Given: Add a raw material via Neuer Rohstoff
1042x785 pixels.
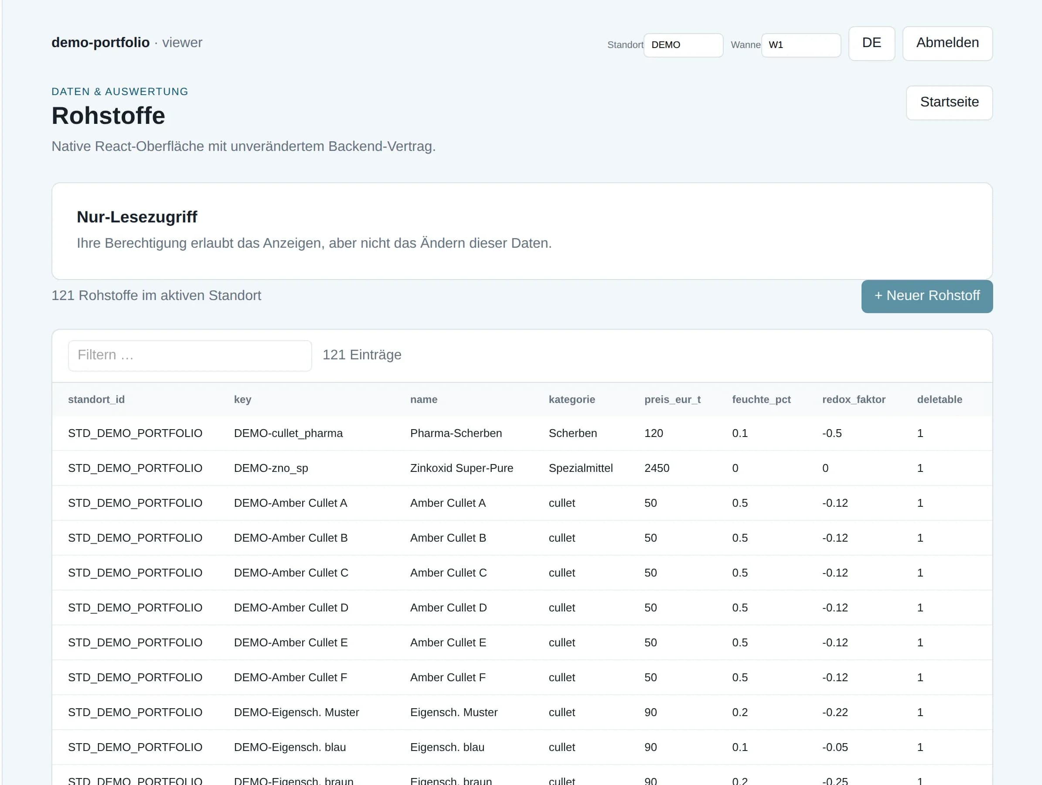Looking at the screenshot, I should pos(926,296).
